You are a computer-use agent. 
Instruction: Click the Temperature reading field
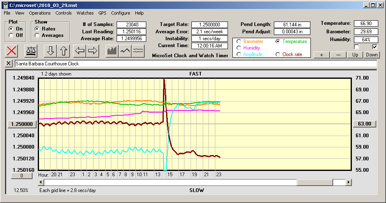click(366, 24)
